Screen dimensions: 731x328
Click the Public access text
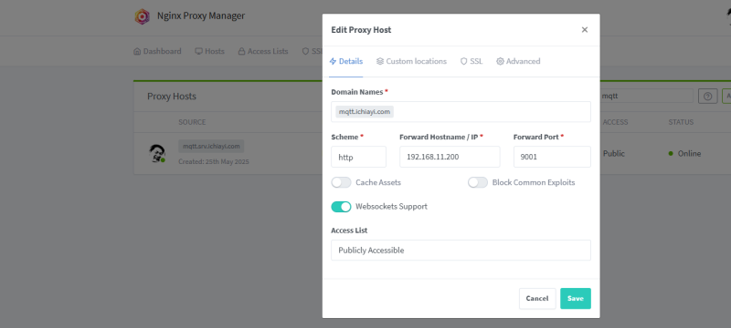pyautogui.click(x=613, y=153)
